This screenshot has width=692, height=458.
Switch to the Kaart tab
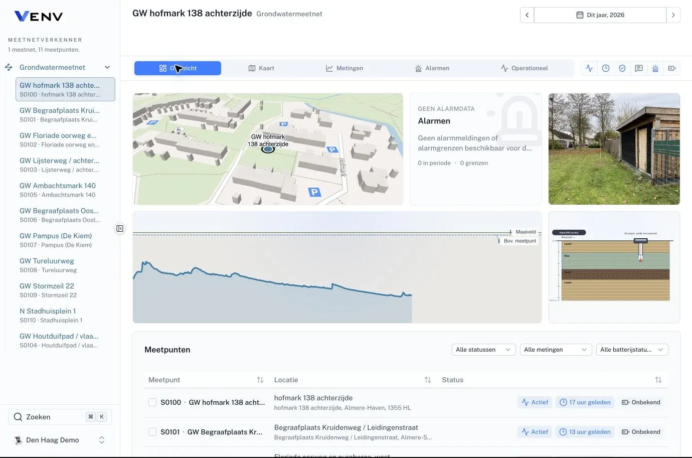261,68
